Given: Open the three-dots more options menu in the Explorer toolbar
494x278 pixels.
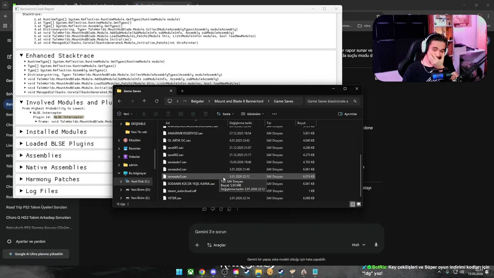Looking at the screenshot, I should tap(274, 114).
